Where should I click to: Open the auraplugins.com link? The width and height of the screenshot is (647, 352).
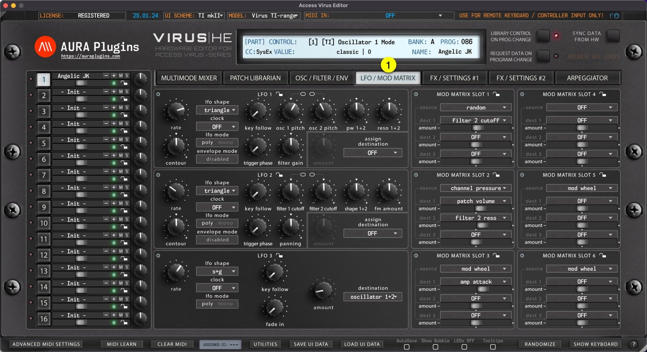[91, 57]
